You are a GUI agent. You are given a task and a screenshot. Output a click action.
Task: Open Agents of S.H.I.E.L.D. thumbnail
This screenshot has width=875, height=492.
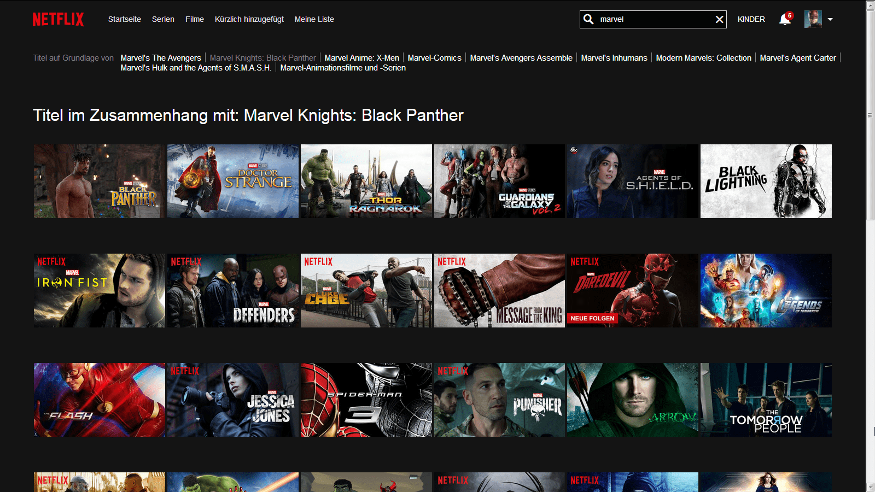point(633,181)
